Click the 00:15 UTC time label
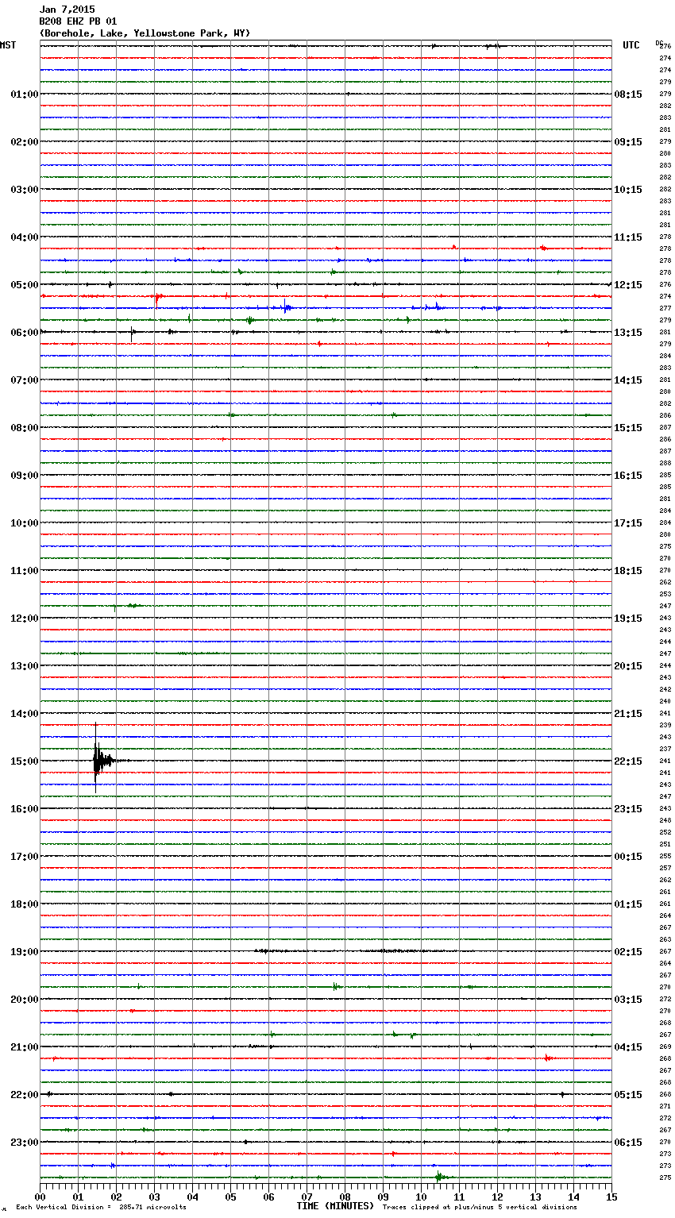The width and height of the screenshot is (675, 1218). pyautogui.click(x=628, y=857)
